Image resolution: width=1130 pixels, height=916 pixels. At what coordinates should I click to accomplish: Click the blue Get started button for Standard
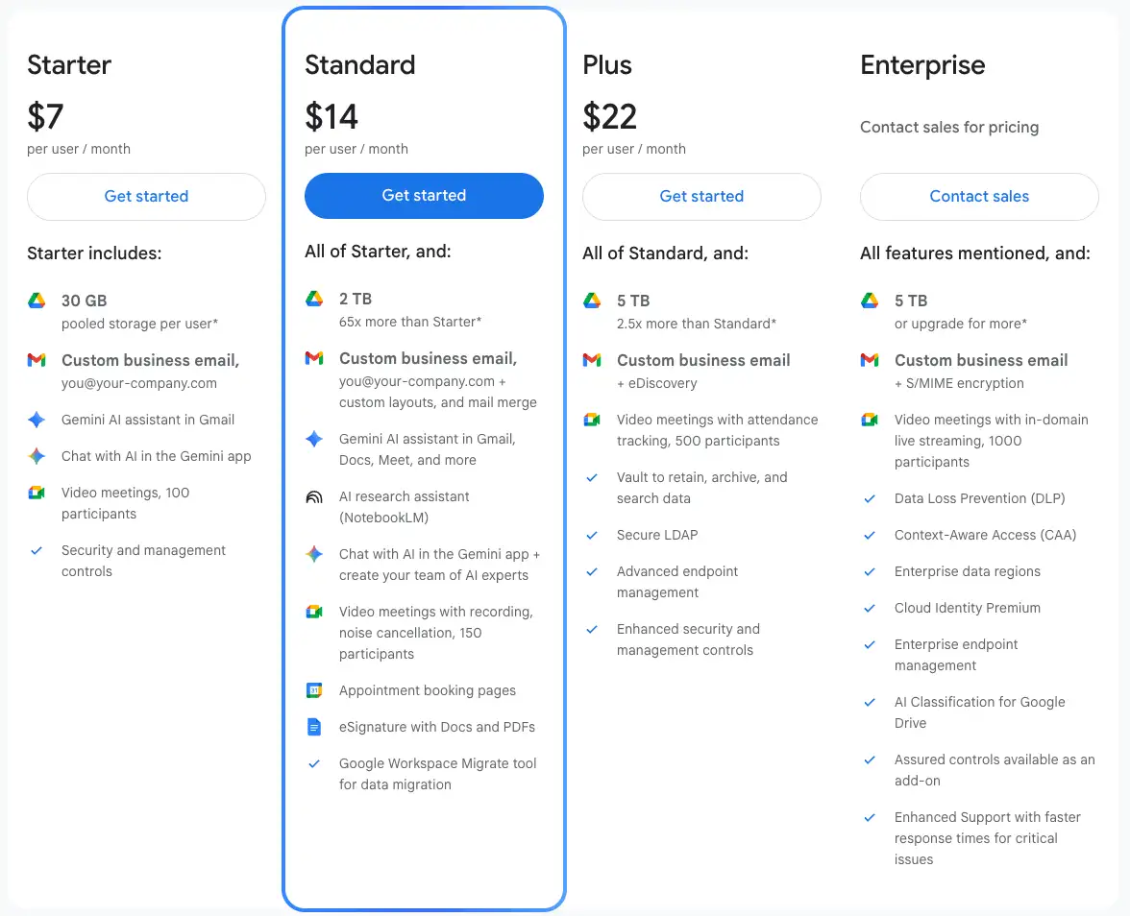tap(424, 195)
